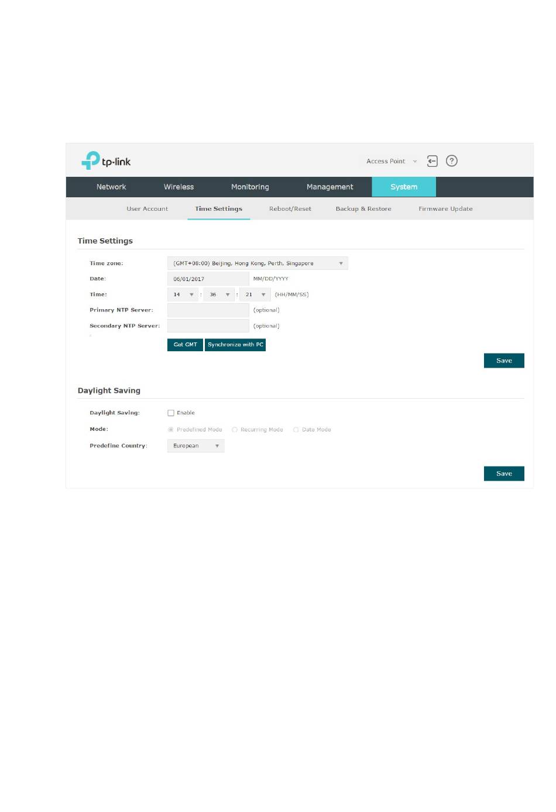The image size is (556, 812).
Task: Expand Predefine Country European dropdown
Action: tap(195, 446)
